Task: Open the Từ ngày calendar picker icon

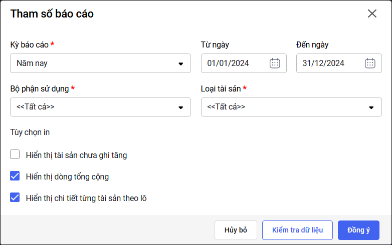Action: click(275, 63)
